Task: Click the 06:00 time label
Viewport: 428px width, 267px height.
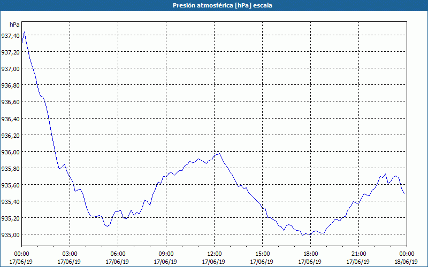Action: point(118,254)
